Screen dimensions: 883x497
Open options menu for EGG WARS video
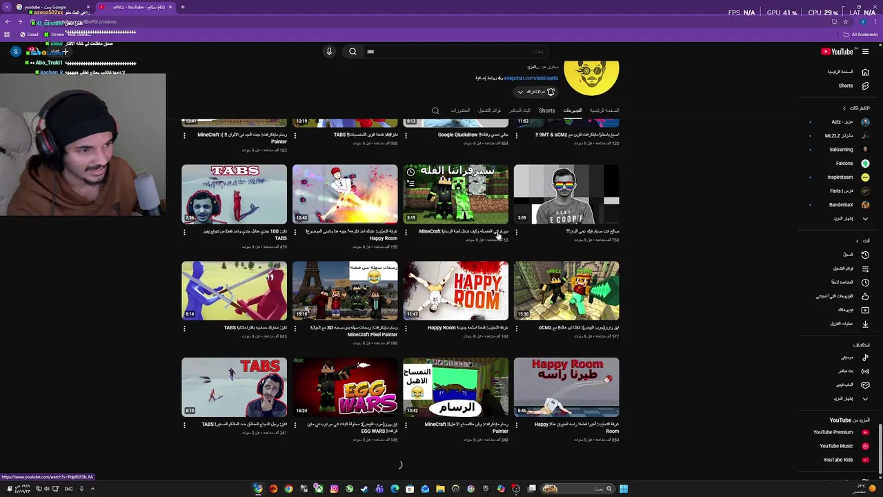(x=295, y=425)
